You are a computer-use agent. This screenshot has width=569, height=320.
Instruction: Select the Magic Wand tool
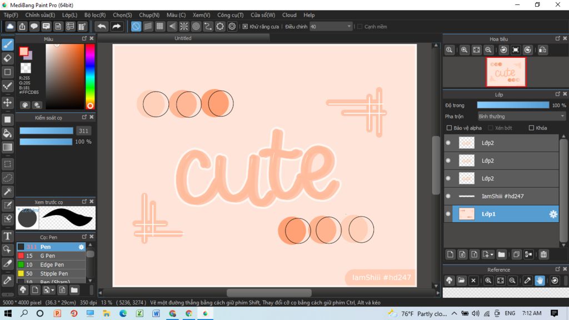click(x=8, y=192)
